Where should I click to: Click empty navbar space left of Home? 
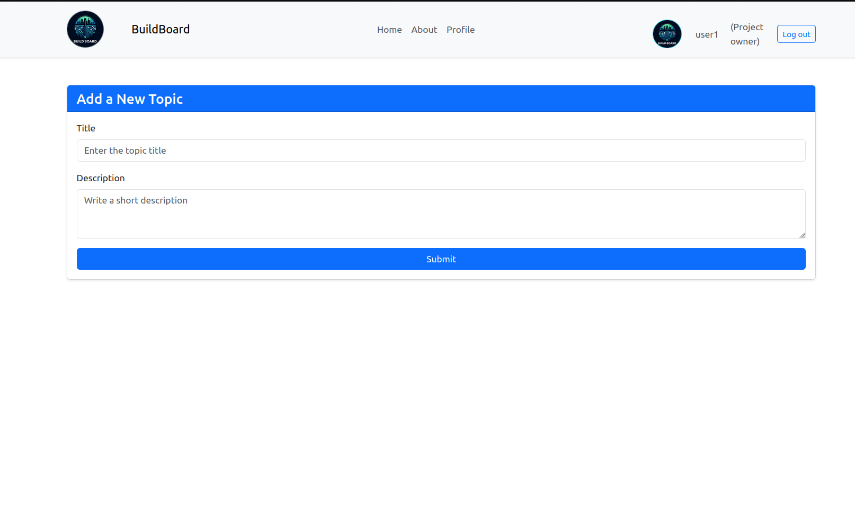tap(286, 30)
